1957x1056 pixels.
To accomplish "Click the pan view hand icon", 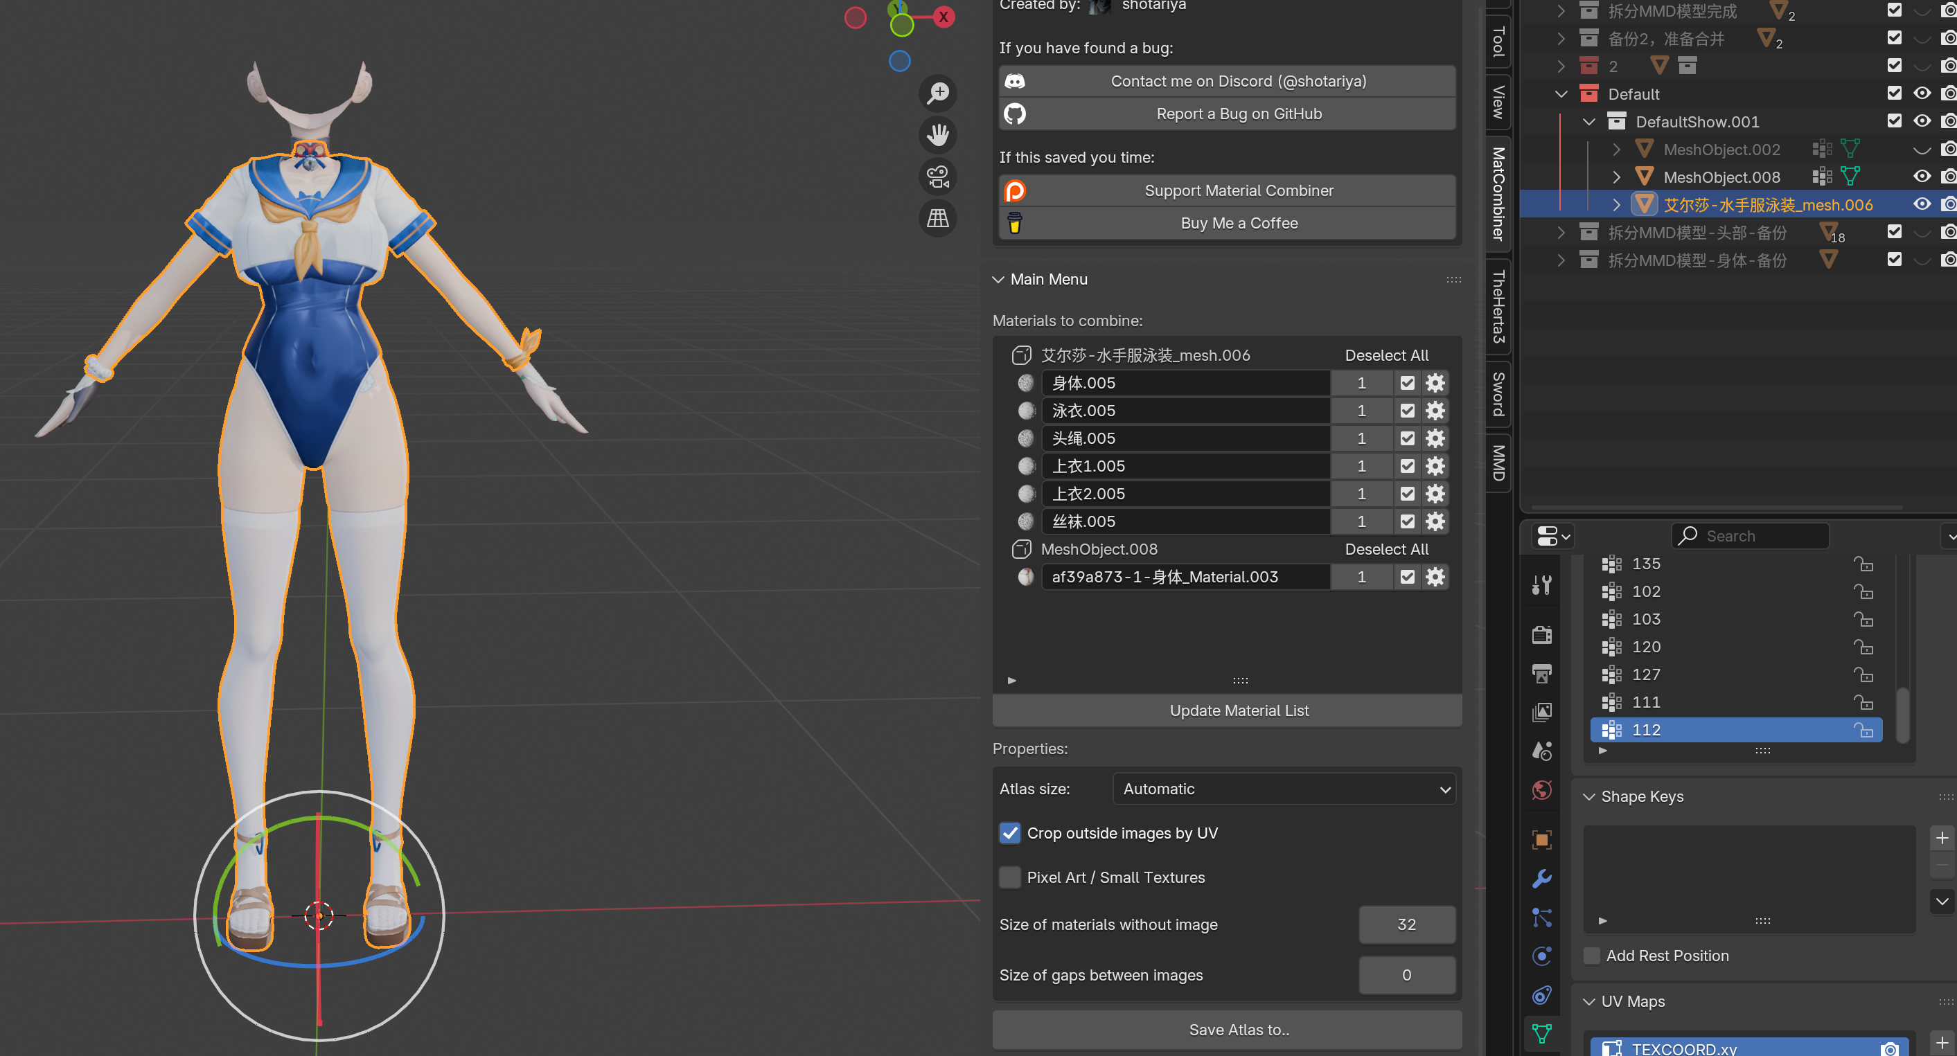I will point(938,135).
